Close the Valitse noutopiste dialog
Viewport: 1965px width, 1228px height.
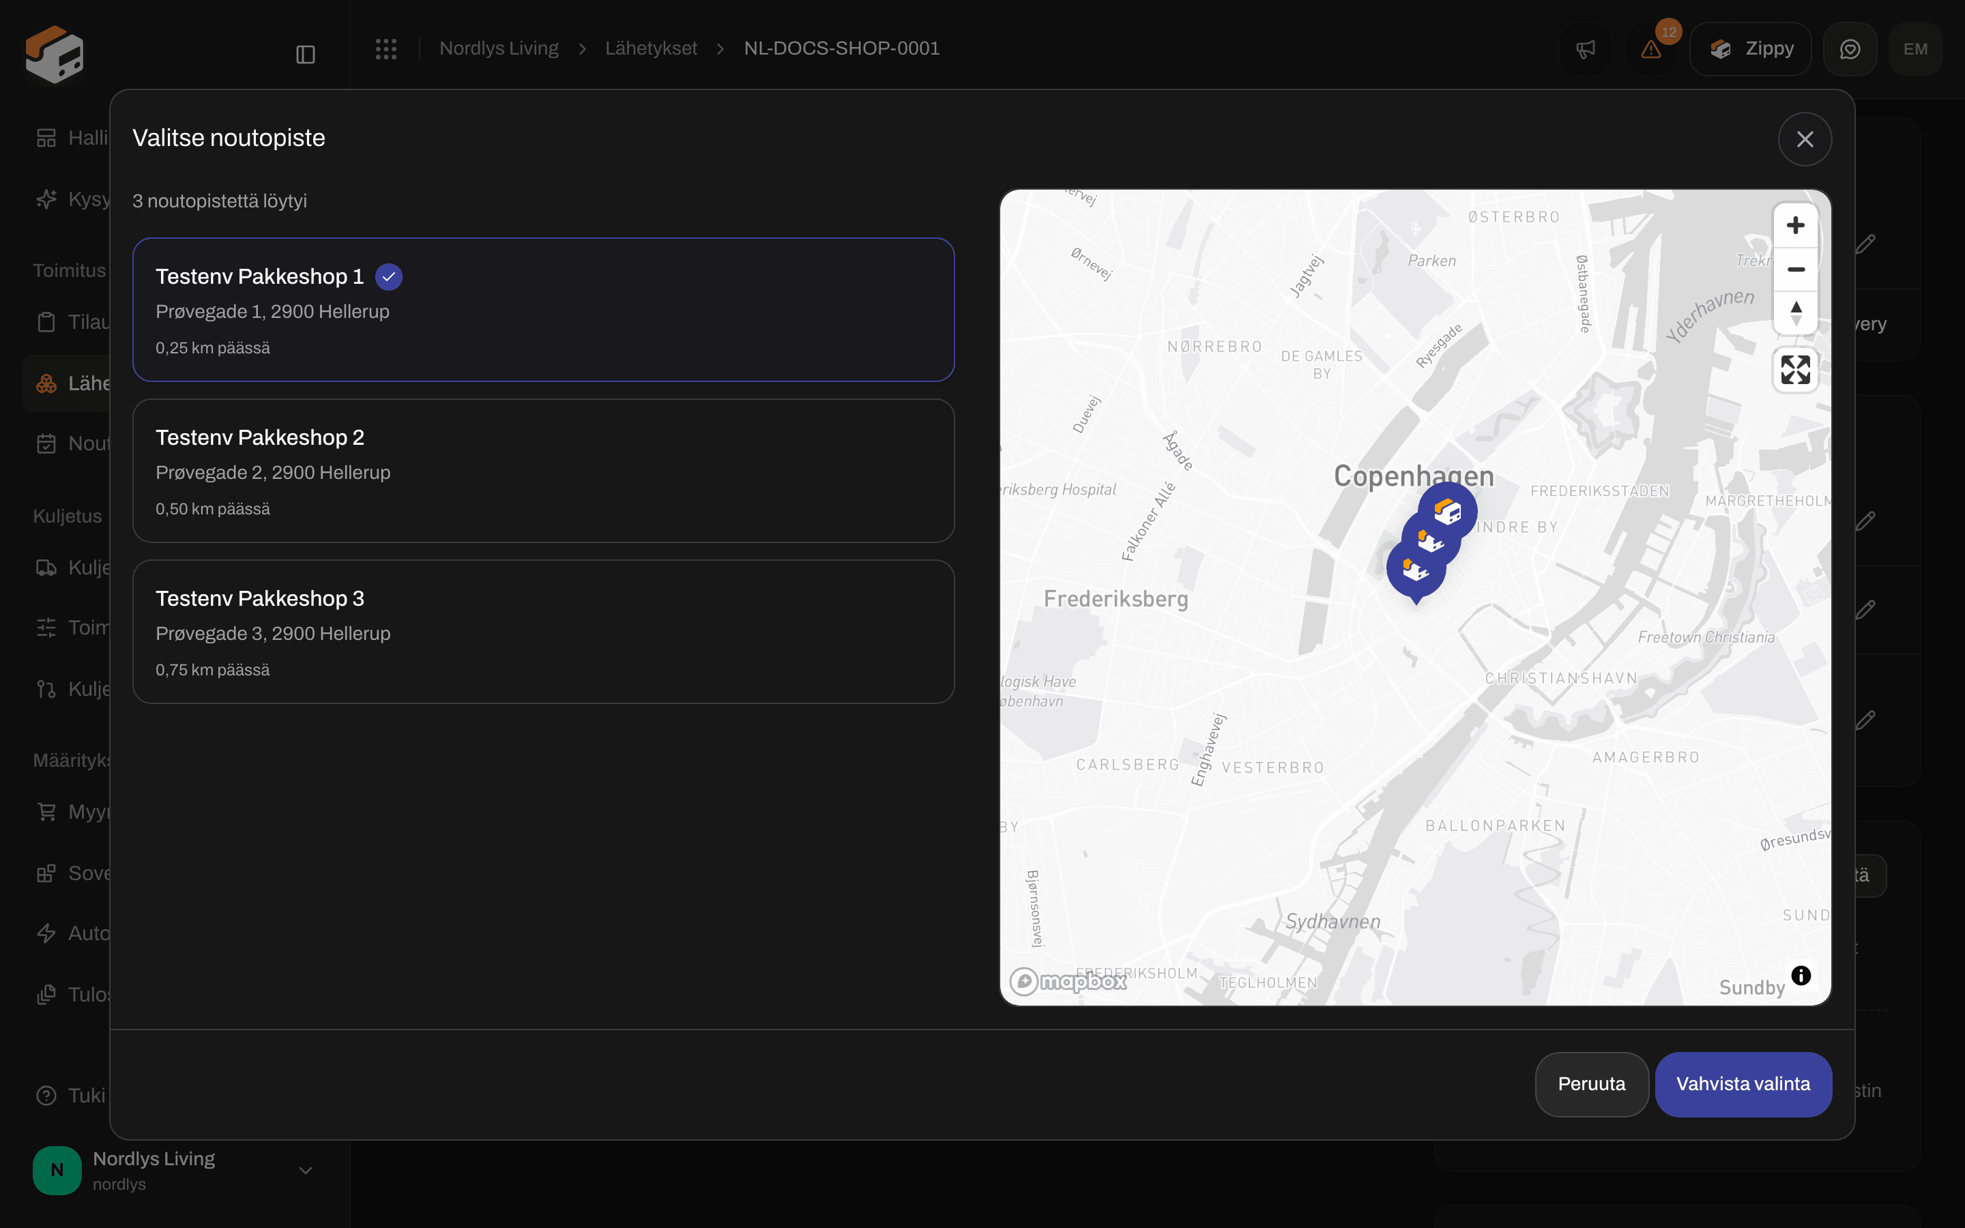click(1804, 139)
